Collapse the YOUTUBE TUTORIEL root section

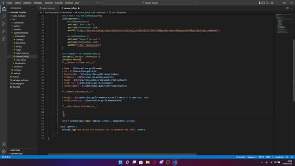pyautogui.click(x=23, y=12)
